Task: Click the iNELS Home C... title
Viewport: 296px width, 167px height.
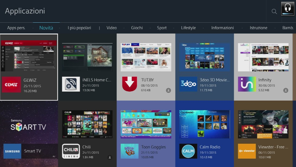Action: (x=97, y=80)
